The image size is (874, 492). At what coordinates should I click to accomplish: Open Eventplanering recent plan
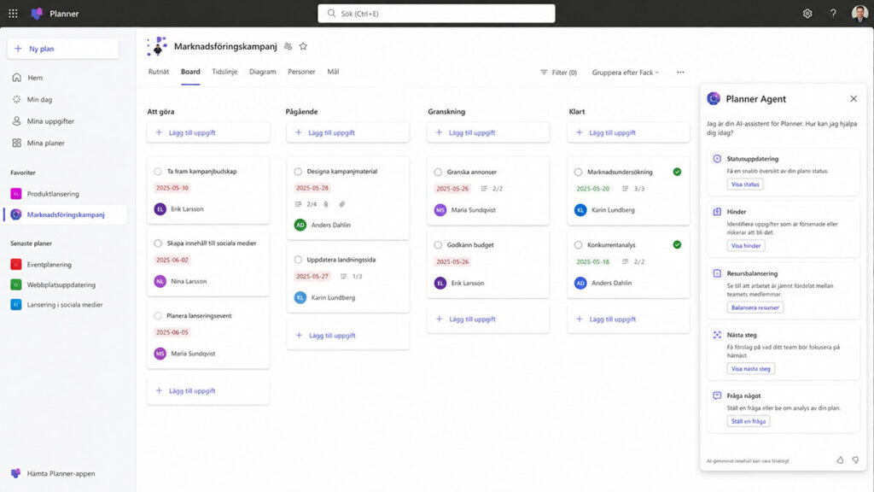49,265
